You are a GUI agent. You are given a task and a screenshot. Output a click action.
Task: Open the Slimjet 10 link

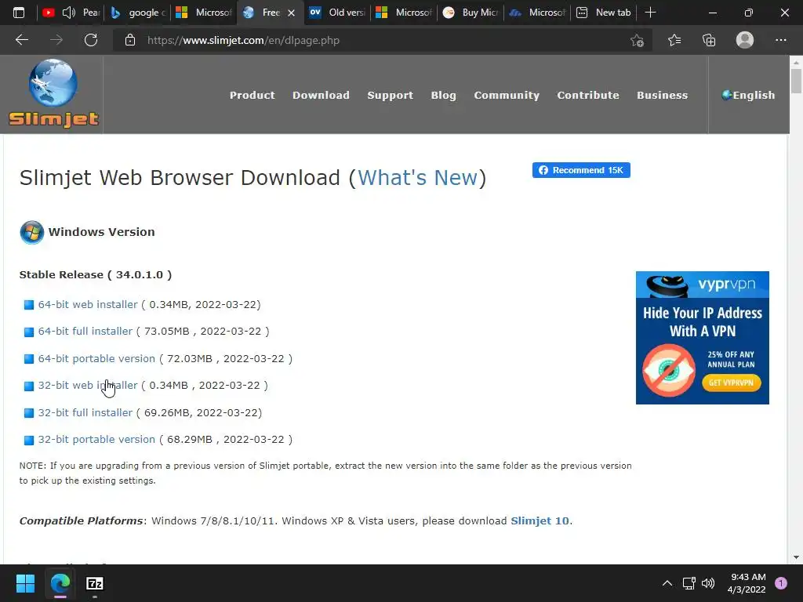(540, 520)
